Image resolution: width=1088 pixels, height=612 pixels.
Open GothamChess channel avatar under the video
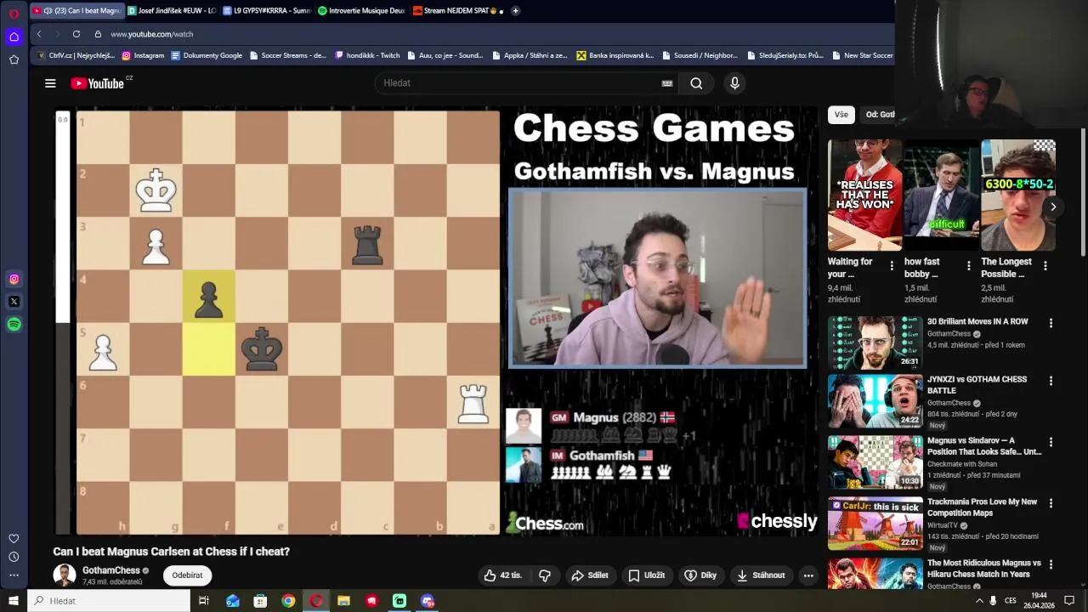click(65, 575)
